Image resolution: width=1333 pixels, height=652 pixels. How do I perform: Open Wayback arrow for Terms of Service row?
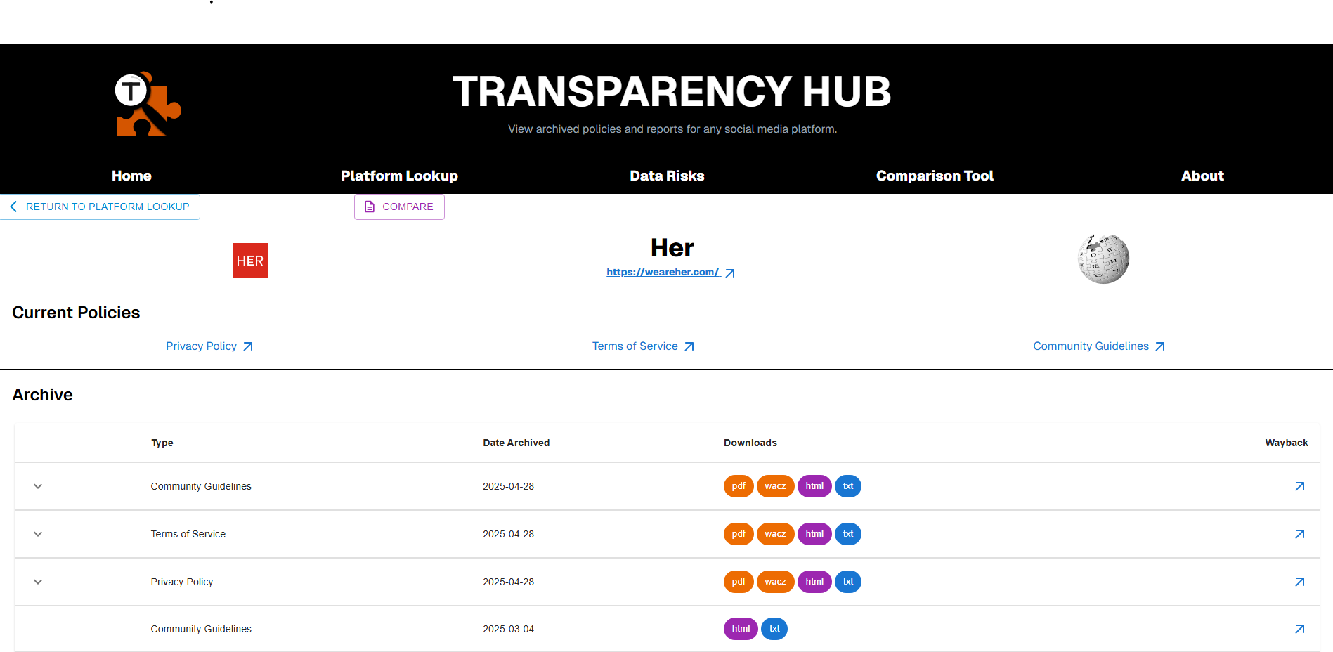[x=1299, y=534]
